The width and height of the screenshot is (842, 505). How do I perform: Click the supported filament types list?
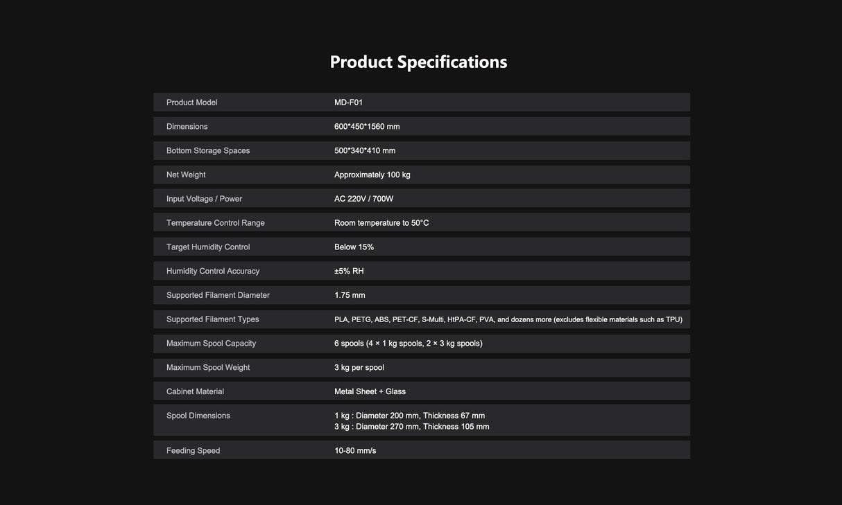point(508,319)
